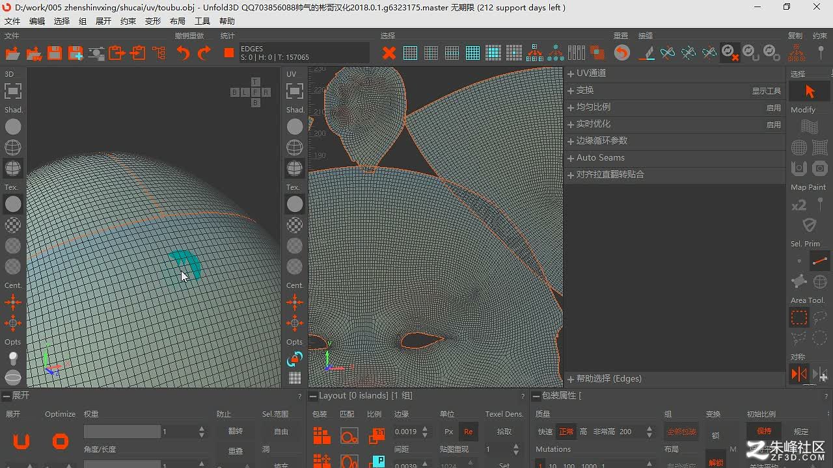833x468 pixels.
Task: Activate the rectangle Area selection tool
Action: [x=799, y=318]
